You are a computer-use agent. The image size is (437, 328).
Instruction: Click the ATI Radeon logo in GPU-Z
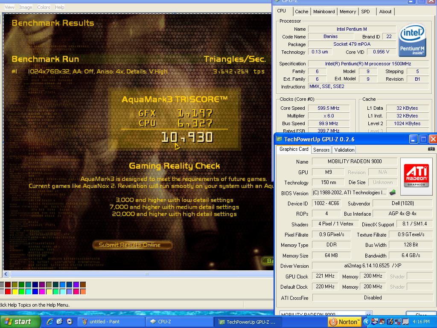[x=416, y=176]
